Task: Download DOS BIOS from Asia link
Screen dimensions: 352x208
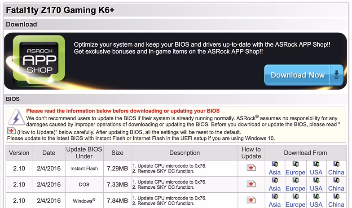Action: coord(275,188)
